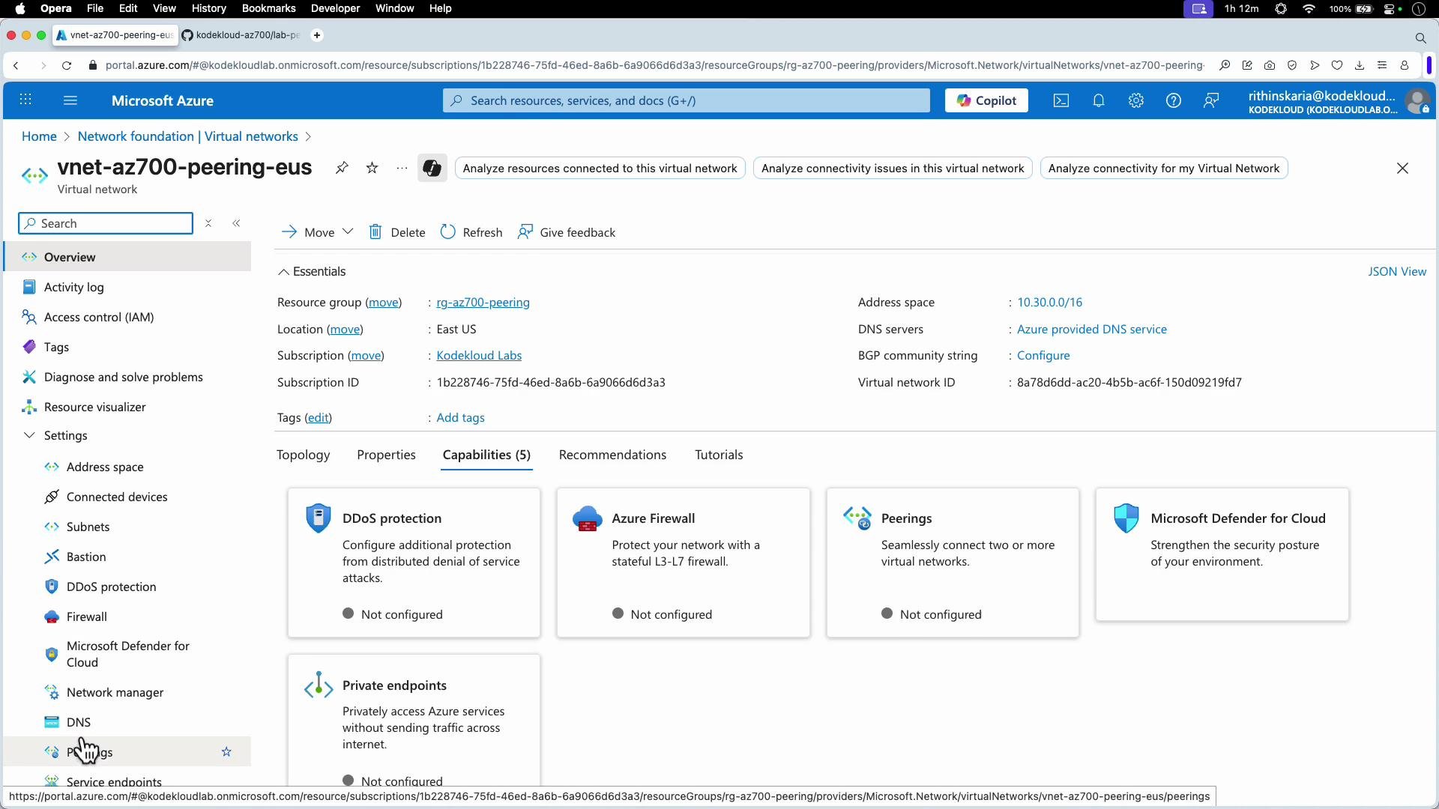Screen dimensions: 1439x809
Task: Open the top-bar feedback icon
Action: (1211, 100)
